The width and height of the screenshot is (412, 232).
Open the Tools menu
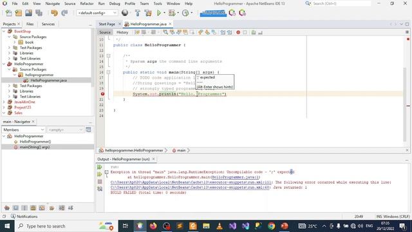click(158, 4)
